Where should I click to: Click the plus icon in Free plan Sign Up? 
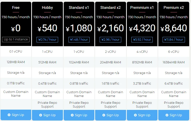(9, 115)
